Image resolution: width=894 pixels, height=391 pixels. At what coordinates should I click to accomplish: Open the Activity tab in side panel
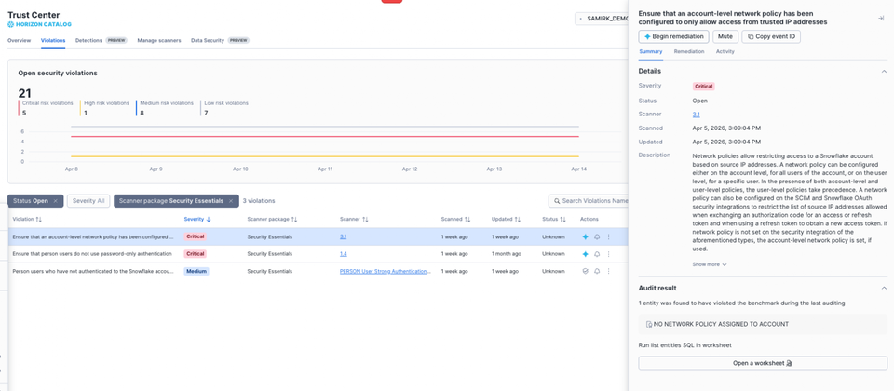[x=725, y=51]
